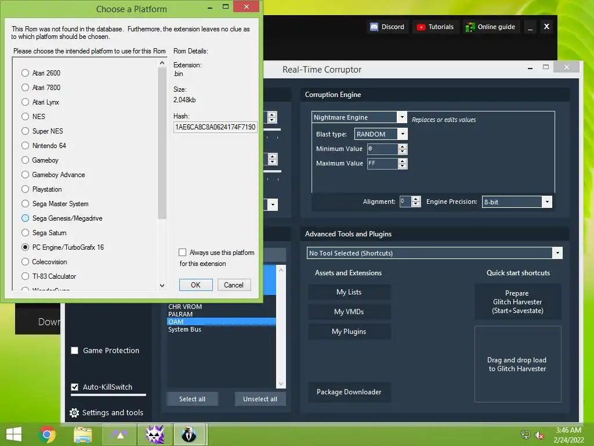The height and width of the screenshot is (446, 594).
Task: Click the Hash text field
Action: [215, 127]
